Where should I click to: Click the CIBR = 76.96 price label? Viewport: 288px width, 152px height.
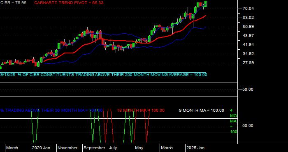[x=13, y=3]
